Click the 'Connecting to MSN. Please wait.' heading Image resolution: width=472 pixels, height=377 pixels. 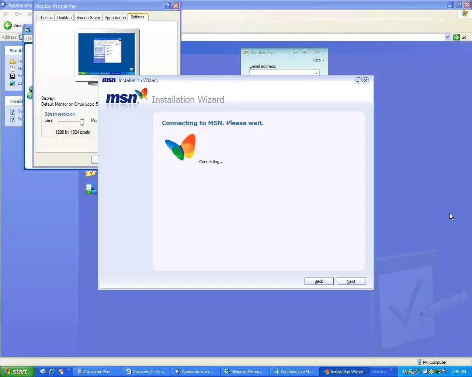click(213, 123)
